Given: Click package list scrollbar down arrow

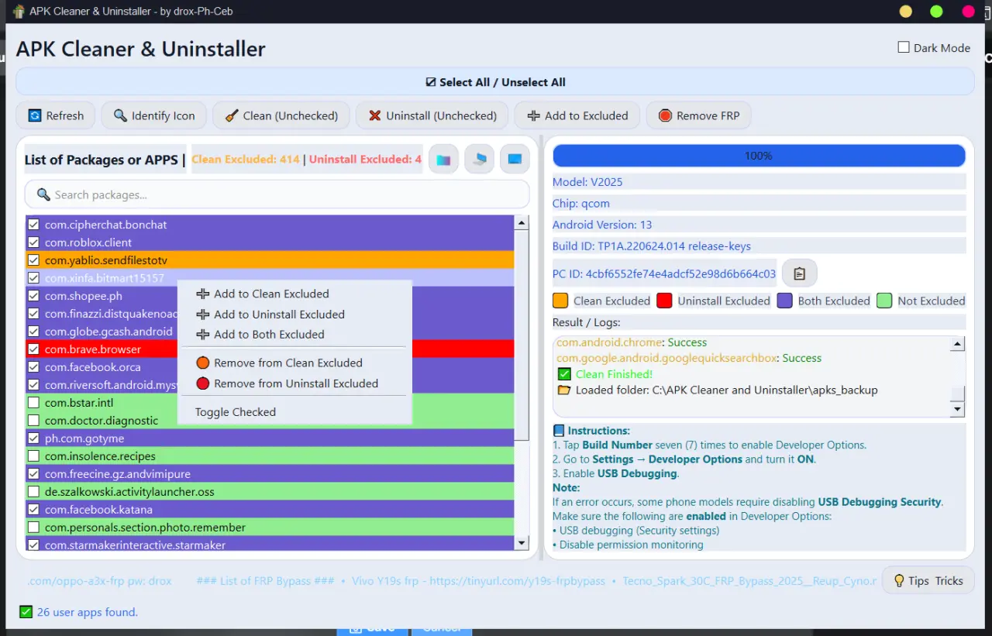Looking at the screenshot, I should pos(522,543).
